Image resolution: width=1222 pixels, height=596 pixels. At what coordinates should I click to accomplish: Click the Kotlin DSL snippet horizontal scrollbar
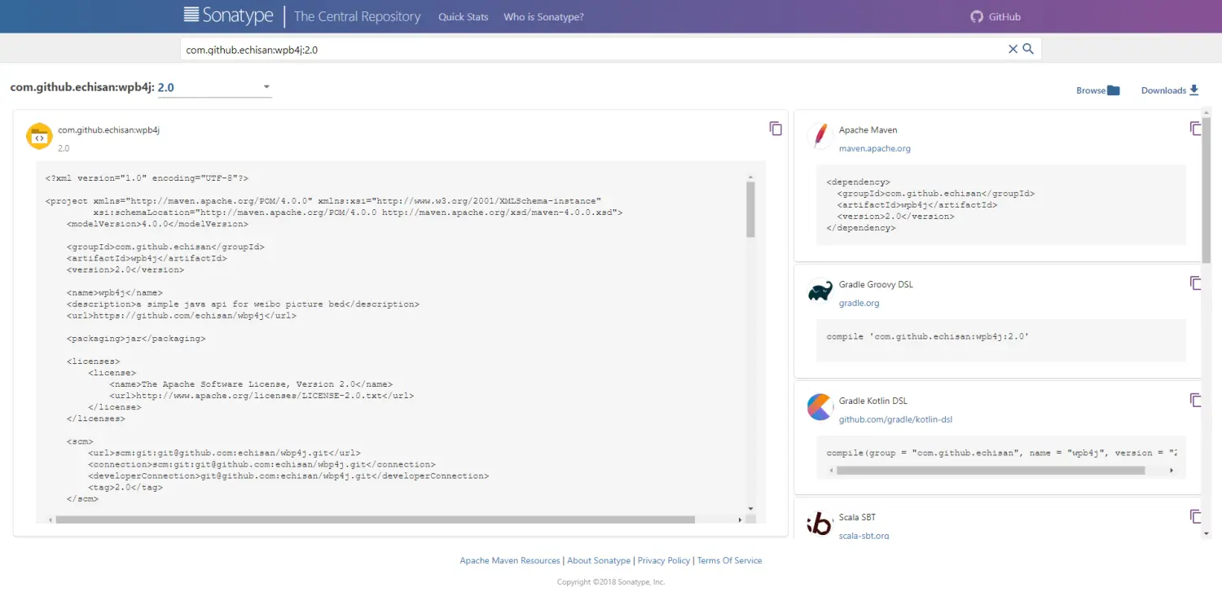[990, 471]
